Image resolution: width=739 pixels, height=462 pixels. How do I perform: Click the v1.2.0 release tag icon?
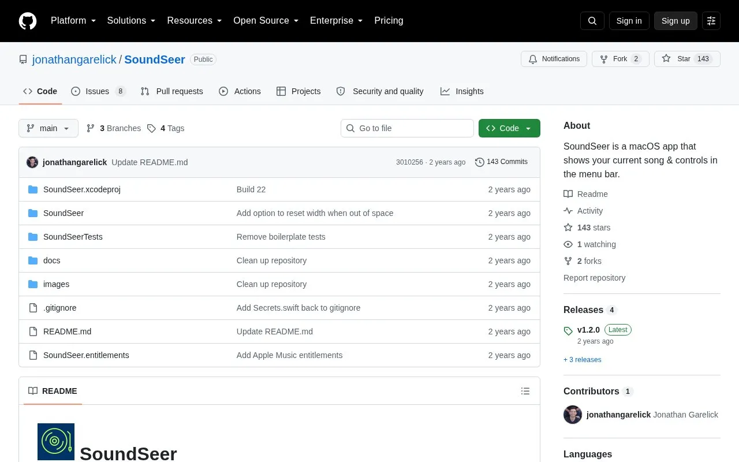pos(568,331)
